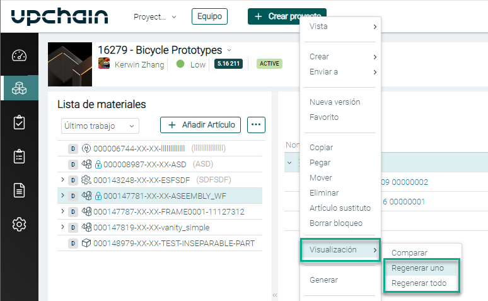The image size is (488, 301).
Task: Click the assembly icon of 000008987 row
Action: pos(86,164)
